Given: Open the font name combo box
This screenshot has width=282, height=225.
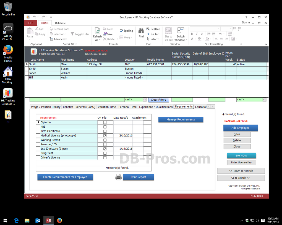Looking at the screenshot, I should (205, 29).
